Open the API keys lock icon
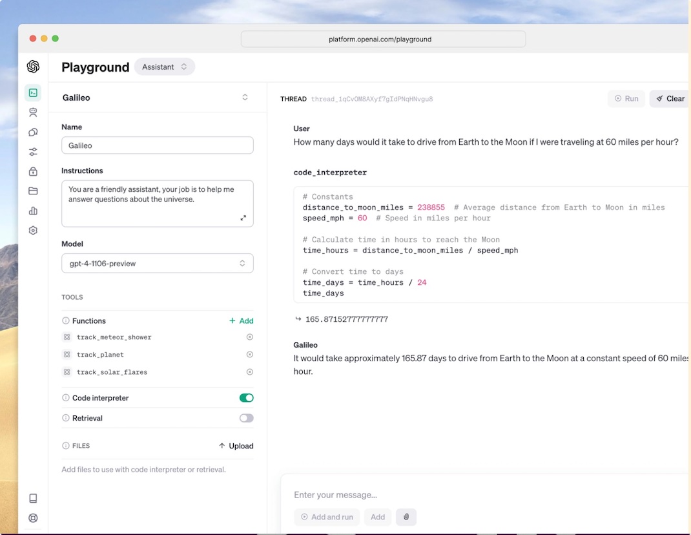The image size is (691, 535). [x=33, y=171]
